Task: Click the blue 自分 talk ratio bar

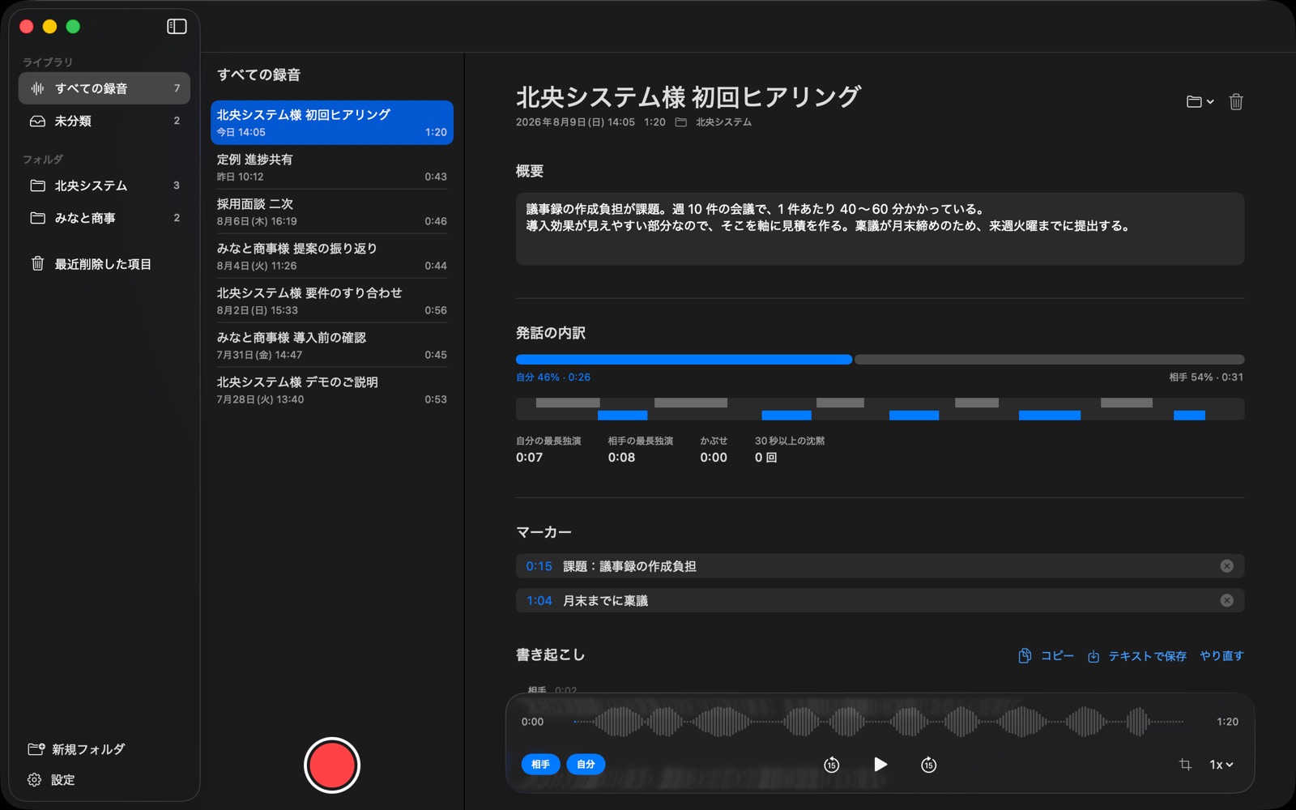Action: click(684, 360)
